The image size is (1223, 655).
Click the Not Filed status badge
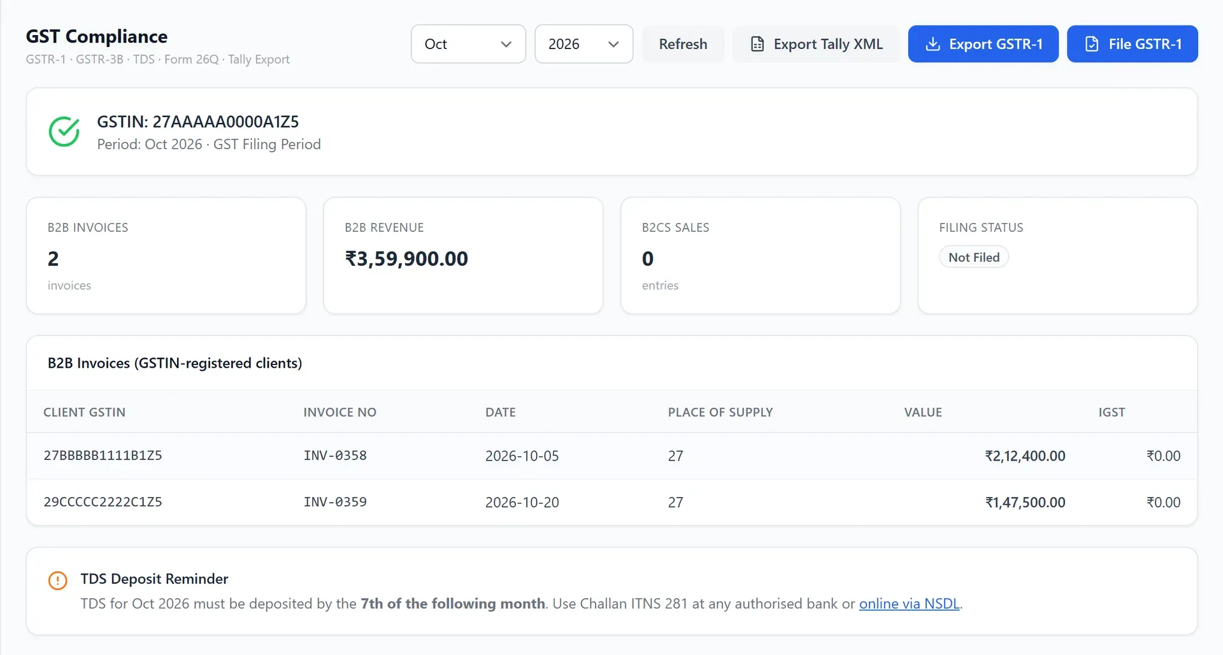tap(974, 257)
